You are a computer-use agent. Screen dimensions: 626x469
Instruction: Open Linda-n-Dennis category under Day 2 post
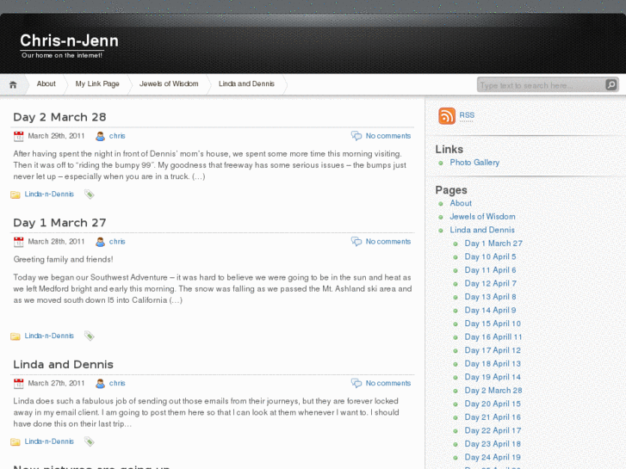pos(49,194)
